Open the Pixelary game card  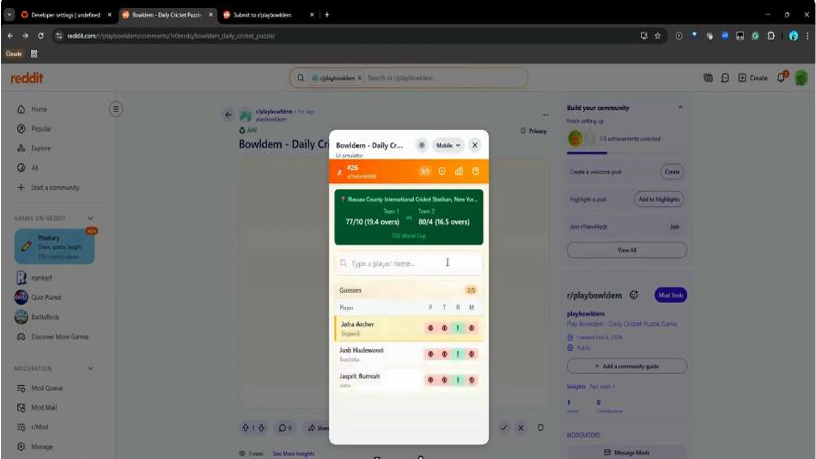55,246
